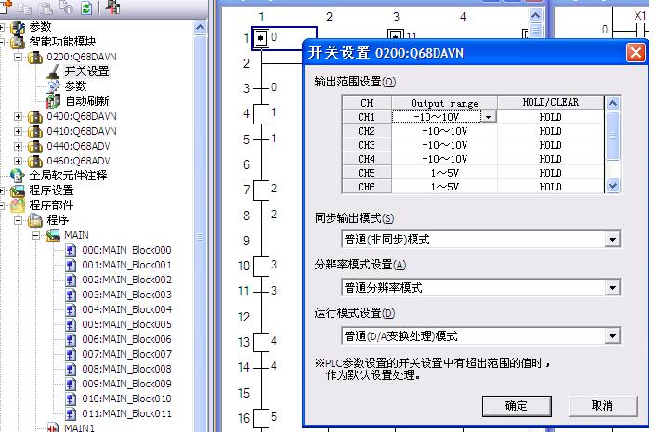Select 011:MAIN_Block011 in the tree
This screenshot has width=669, height=432.
point(126,413)
